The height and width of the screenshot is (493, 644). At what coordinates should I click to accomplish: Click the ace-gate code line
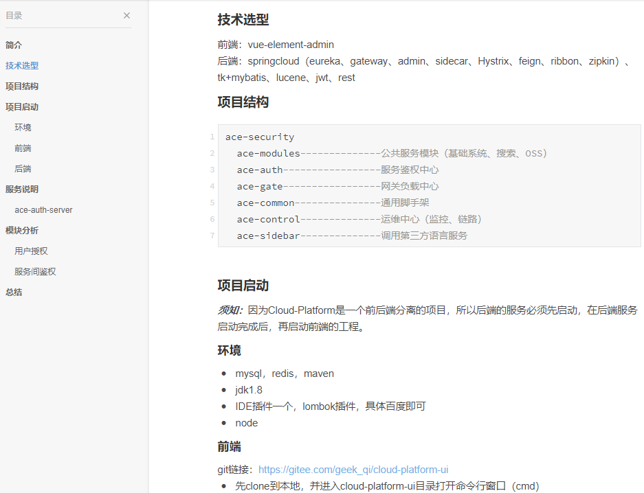(337, 186)
